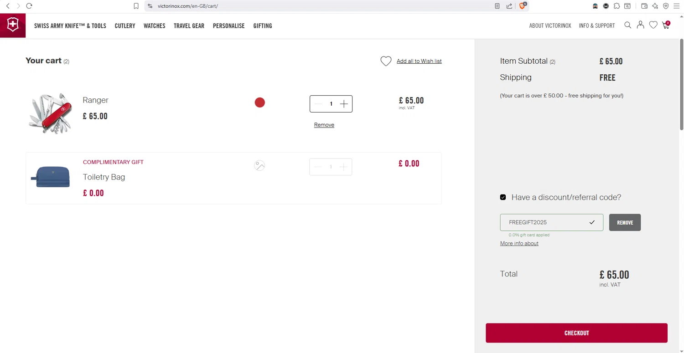The width and height of the screenshot is (684, 353).
Task: Open the Travel Gear menu
Action: pyautogui.click(x=189, y=26)
